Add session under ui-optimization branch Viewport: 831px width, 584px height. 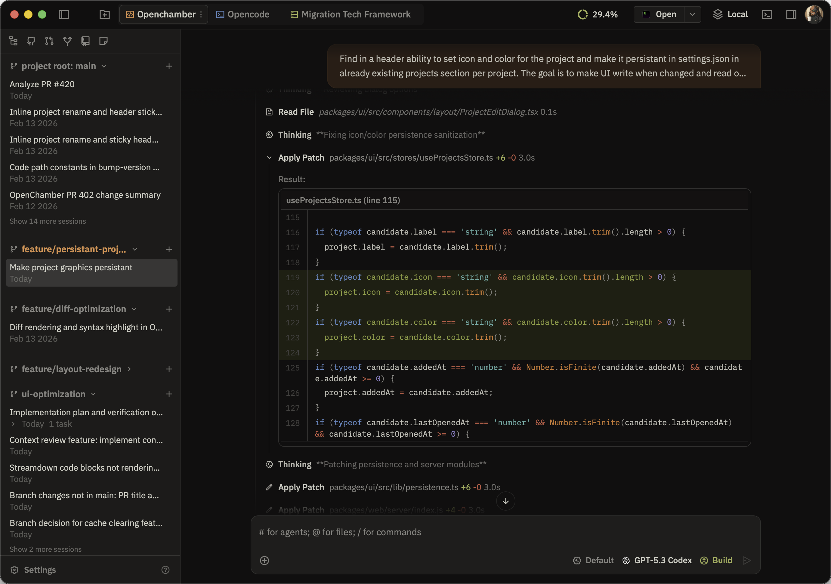pos(169,394)
